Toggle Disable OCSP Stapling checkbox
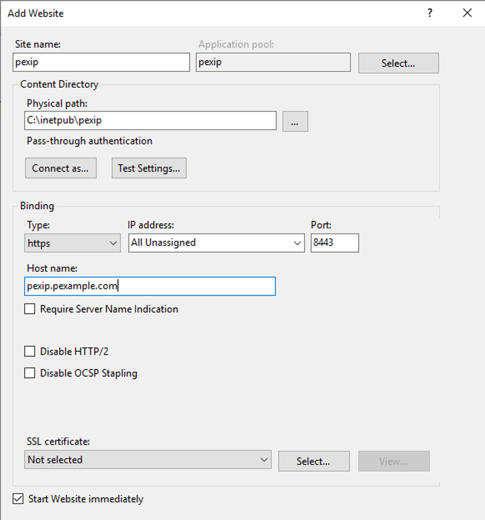Viewport: 485px width, 520px height. pos(30,373)
